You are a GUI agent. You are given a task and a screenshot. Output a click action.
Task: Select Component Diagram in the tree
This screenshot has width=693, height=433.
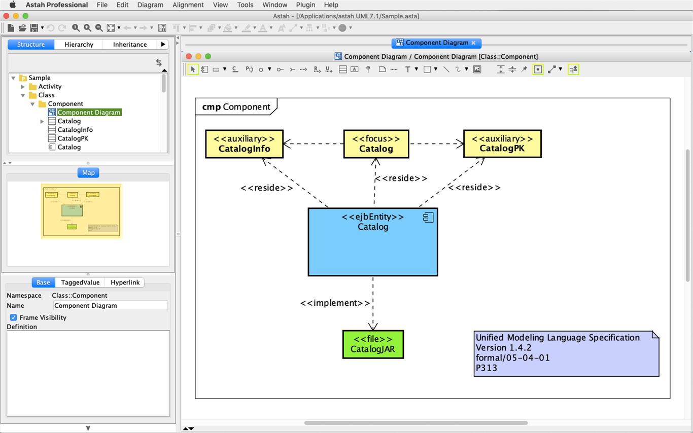pyautogui.click(x=89, y=113)
